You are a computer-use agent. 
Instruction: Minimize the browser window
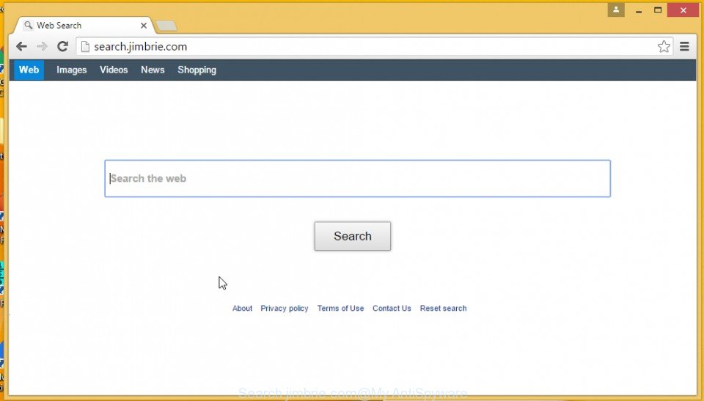(639, 10)
